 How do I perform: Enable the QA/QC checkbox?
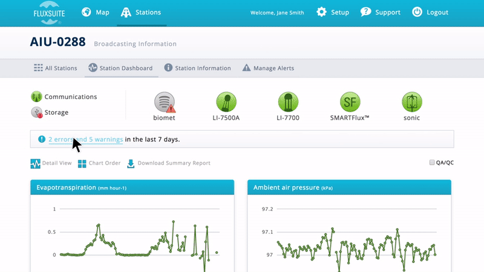point(432,163)
